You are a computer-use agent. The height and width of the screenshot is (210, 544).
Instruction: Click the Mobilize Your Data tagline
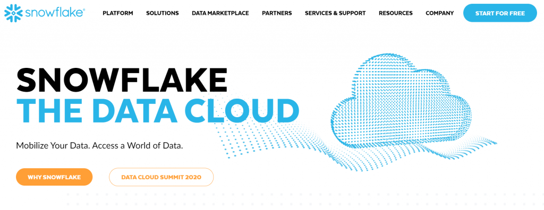(x=99, y=145)
